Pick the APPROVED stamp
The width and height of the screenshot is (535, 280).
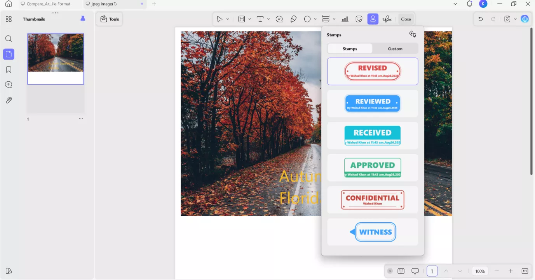(372, 168)
